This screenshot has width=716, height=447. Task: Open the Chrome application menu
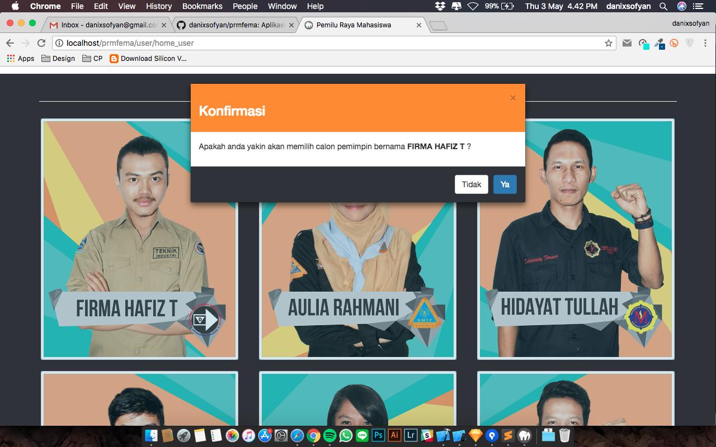coord(45,6)
